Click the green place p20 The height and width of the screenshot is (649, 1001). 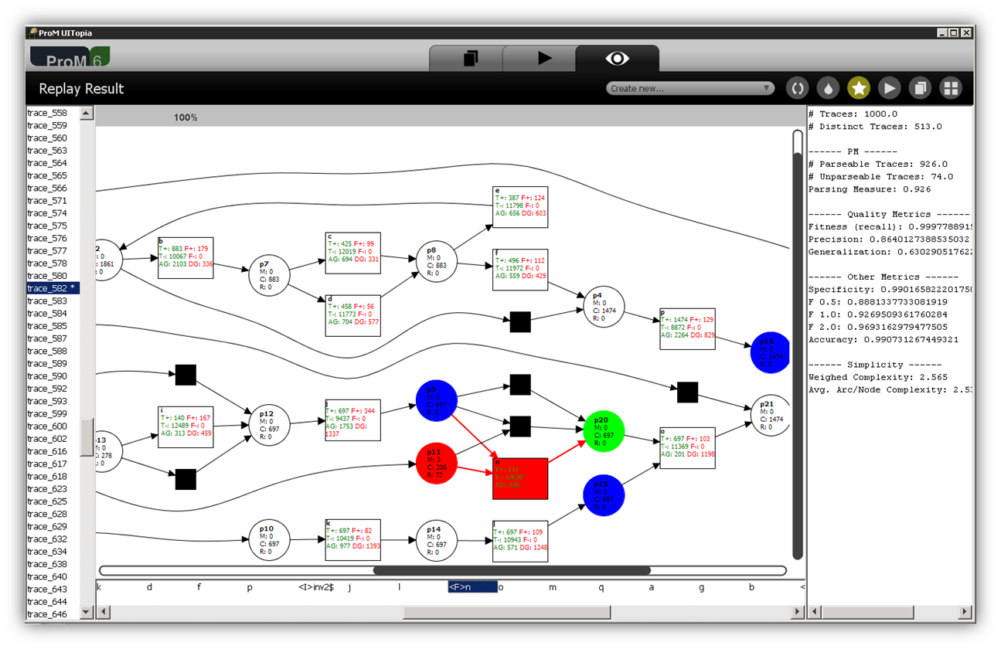604,432
